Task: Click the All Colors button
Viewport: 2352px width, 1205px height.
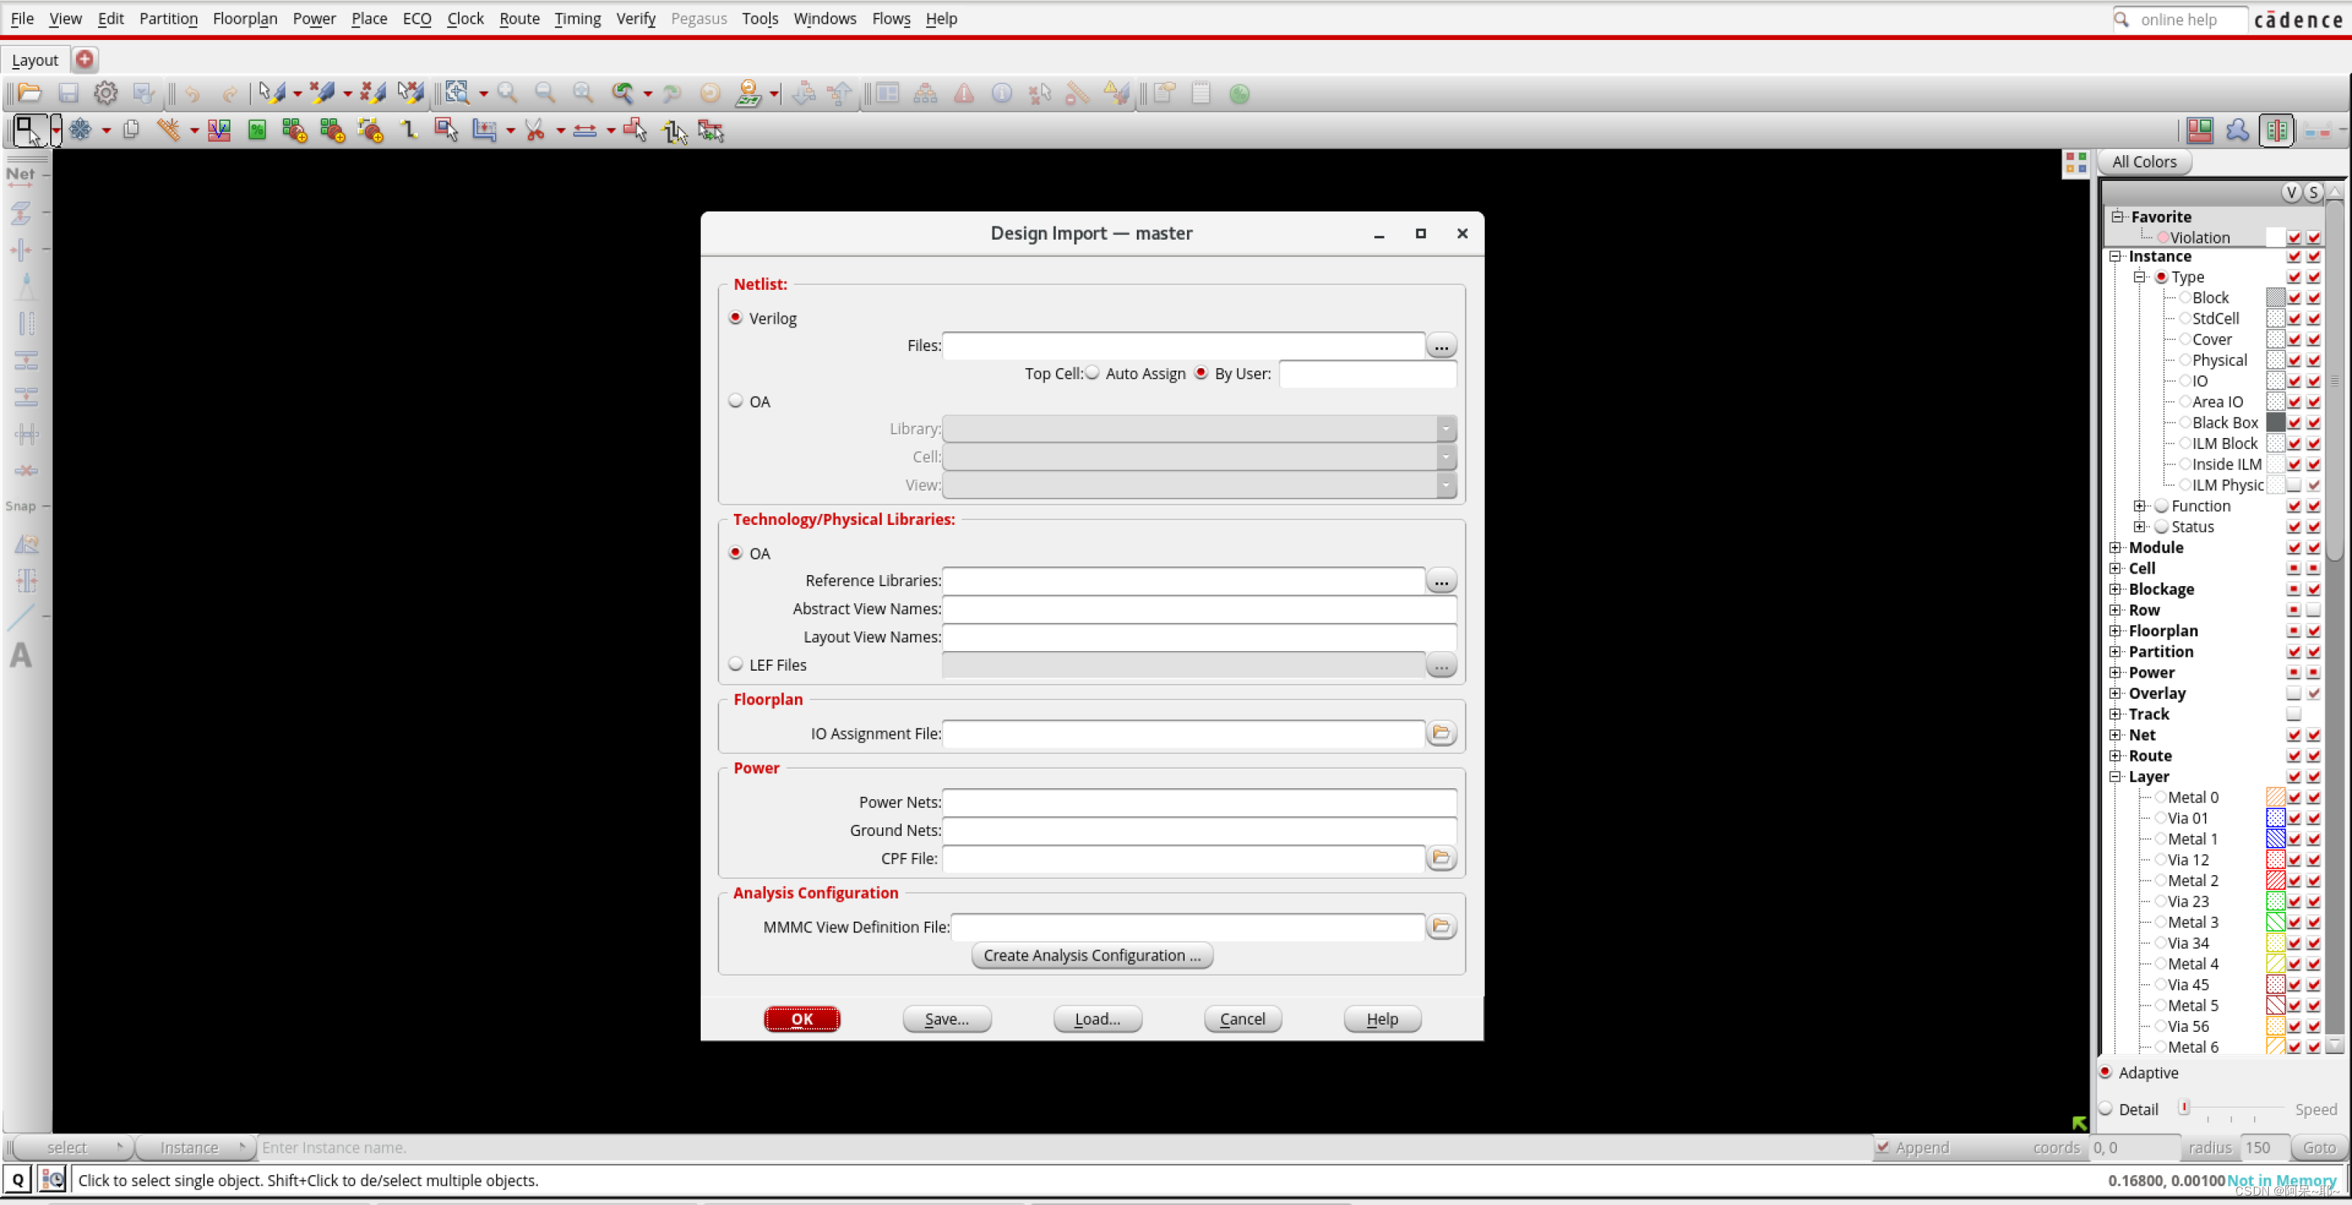Action: point(2143,161)
